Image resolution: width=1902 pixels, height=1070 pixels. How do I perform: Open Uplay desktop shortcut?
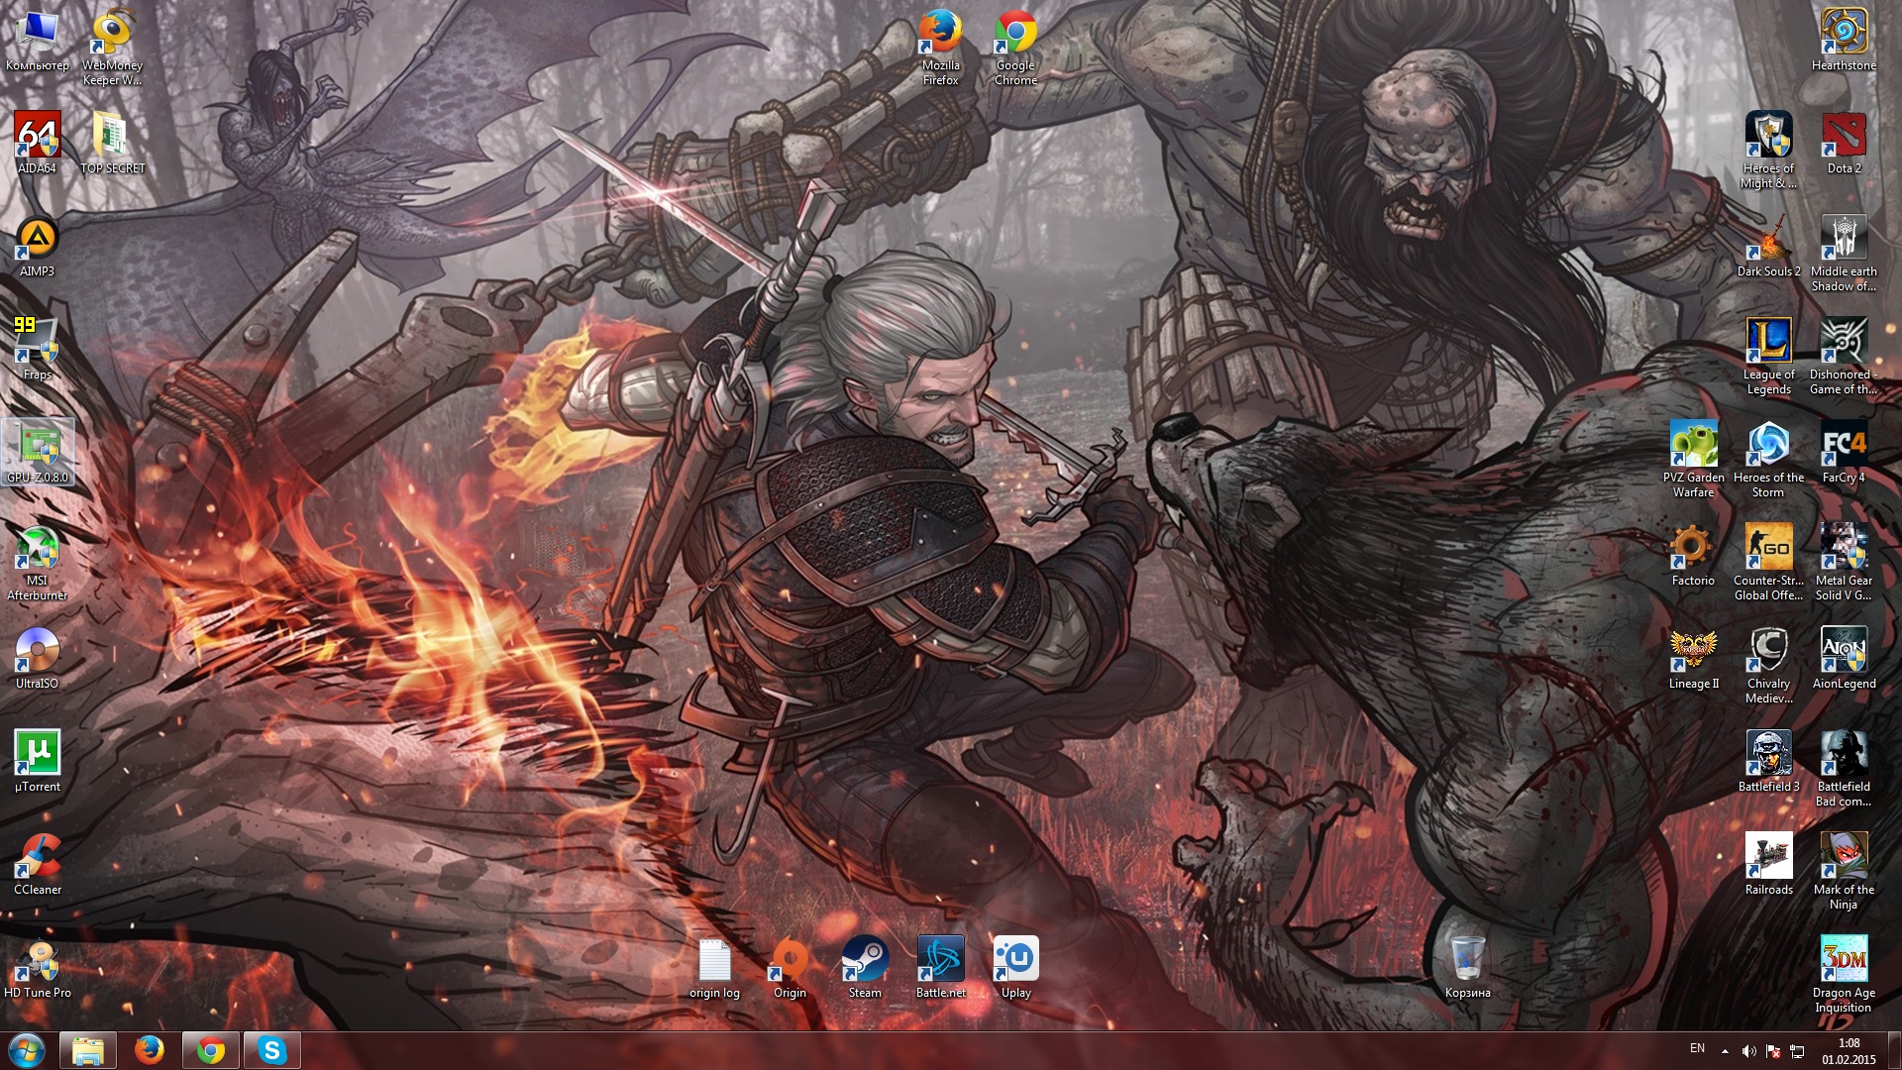1016,968
